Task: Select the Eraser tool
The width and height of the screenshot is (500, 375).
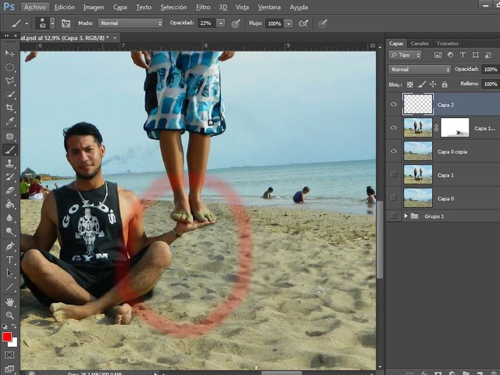Action: coord(9,191)
